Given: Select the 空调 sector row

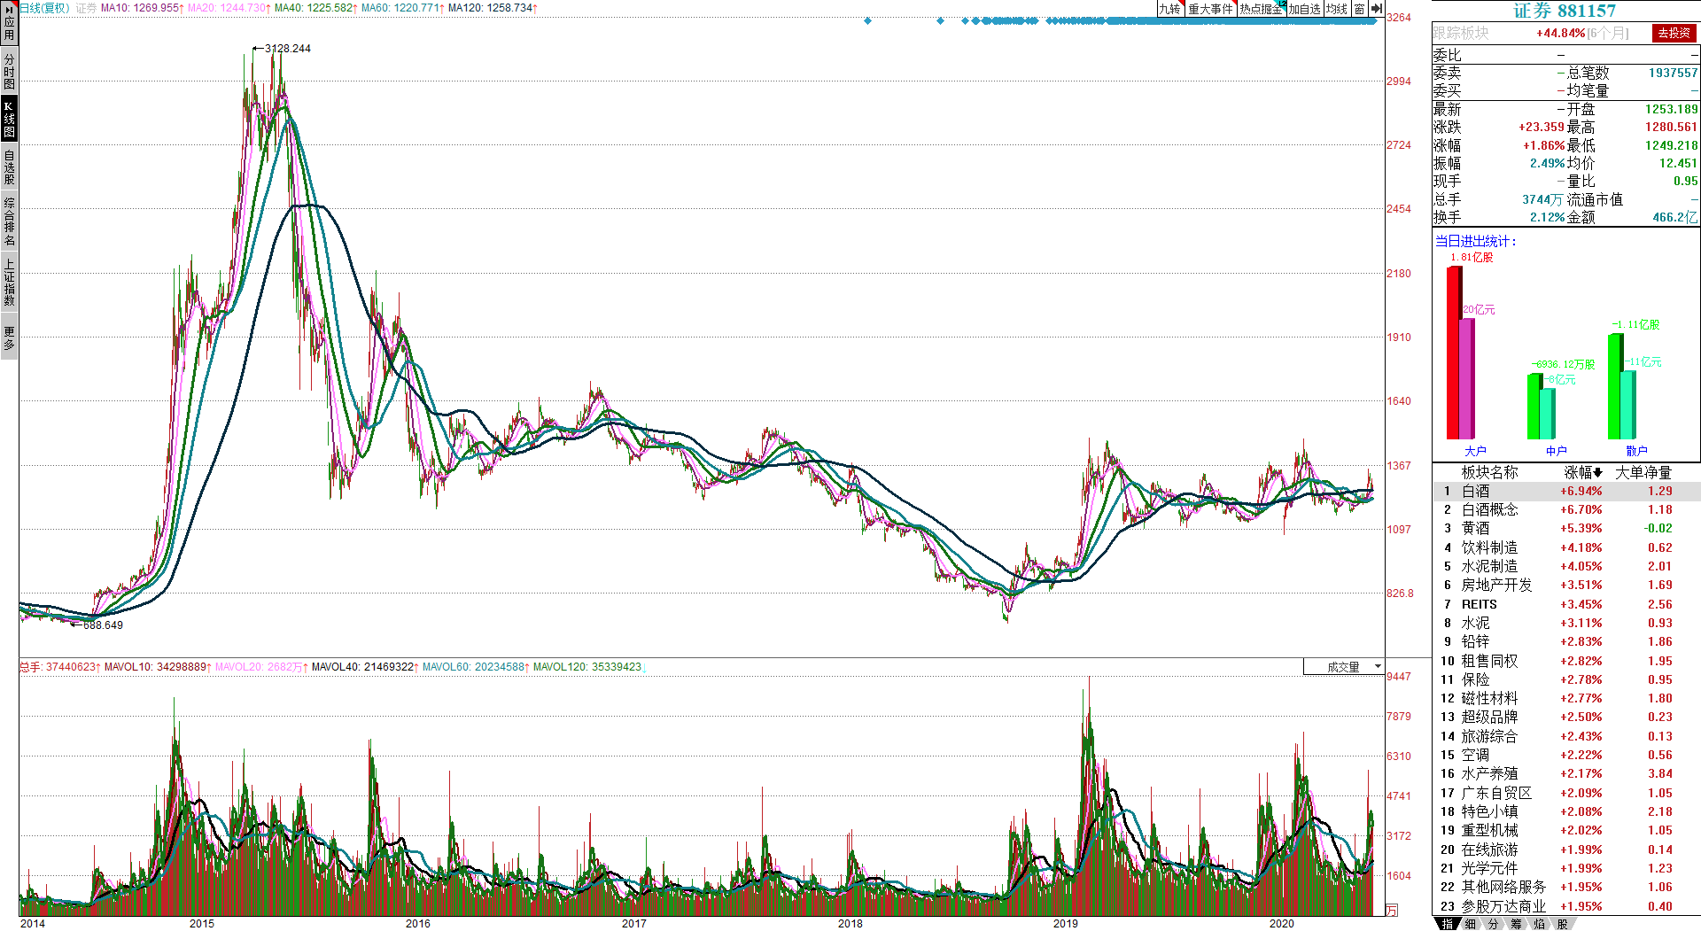Looking at the screenshot, I should point(1566,755).
